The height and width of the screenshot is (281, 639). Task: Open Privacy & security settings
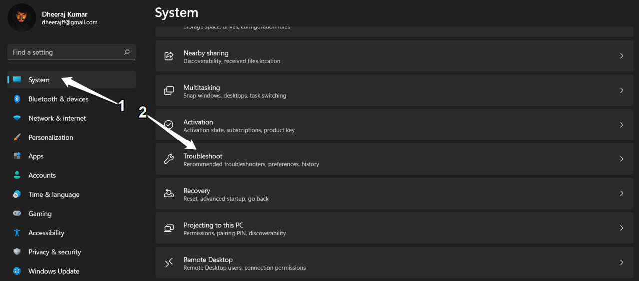pos(54,252)
